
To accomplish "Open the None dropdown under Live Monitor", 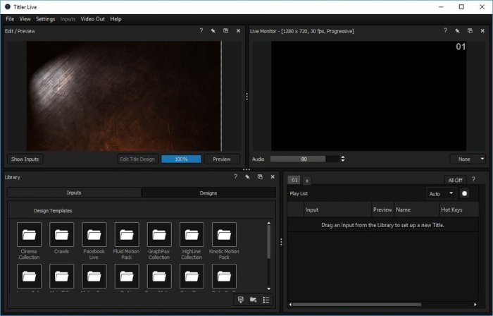I will [x=468, y=159].
